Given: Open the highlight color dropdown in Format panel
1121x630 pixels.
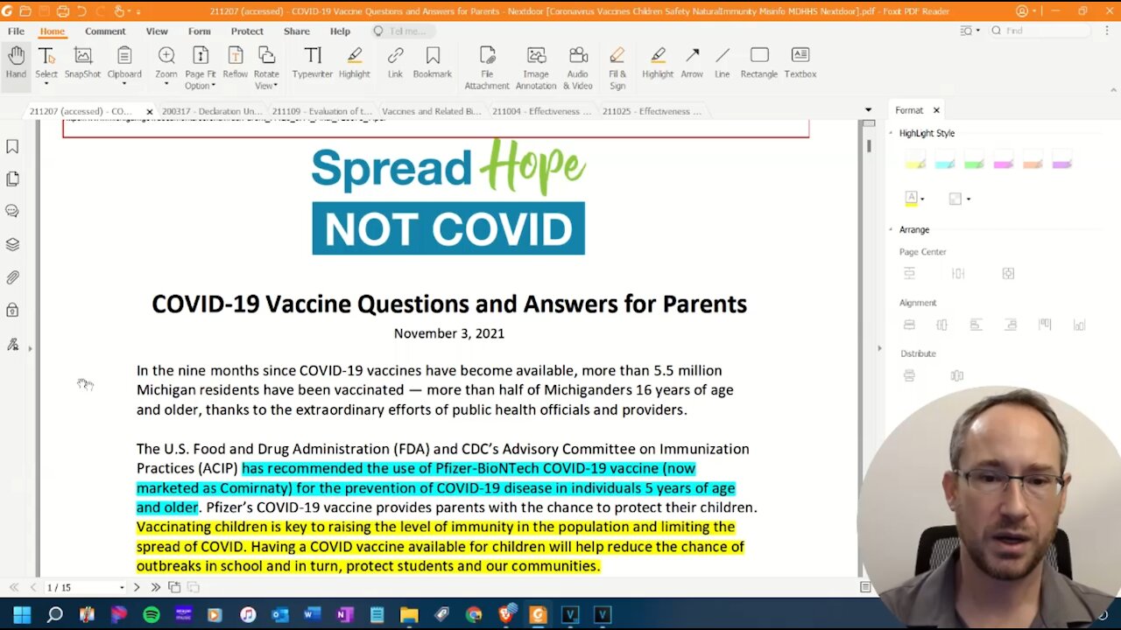Looking at the screenshot, I should tap(922, 199).
